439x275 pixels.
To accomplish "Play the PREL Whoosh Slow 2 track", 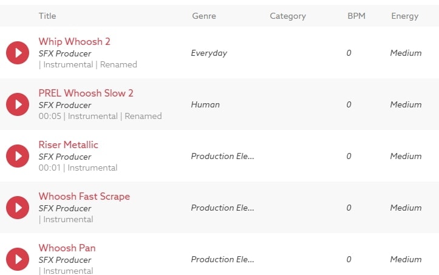I will [x=18, y=104].
